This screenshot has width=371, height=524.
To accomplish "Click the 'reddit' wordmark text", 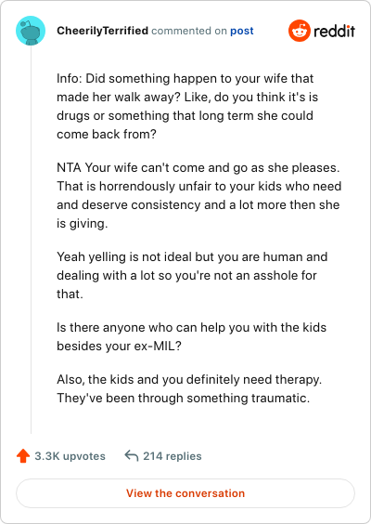I will [x=334, y=31].
